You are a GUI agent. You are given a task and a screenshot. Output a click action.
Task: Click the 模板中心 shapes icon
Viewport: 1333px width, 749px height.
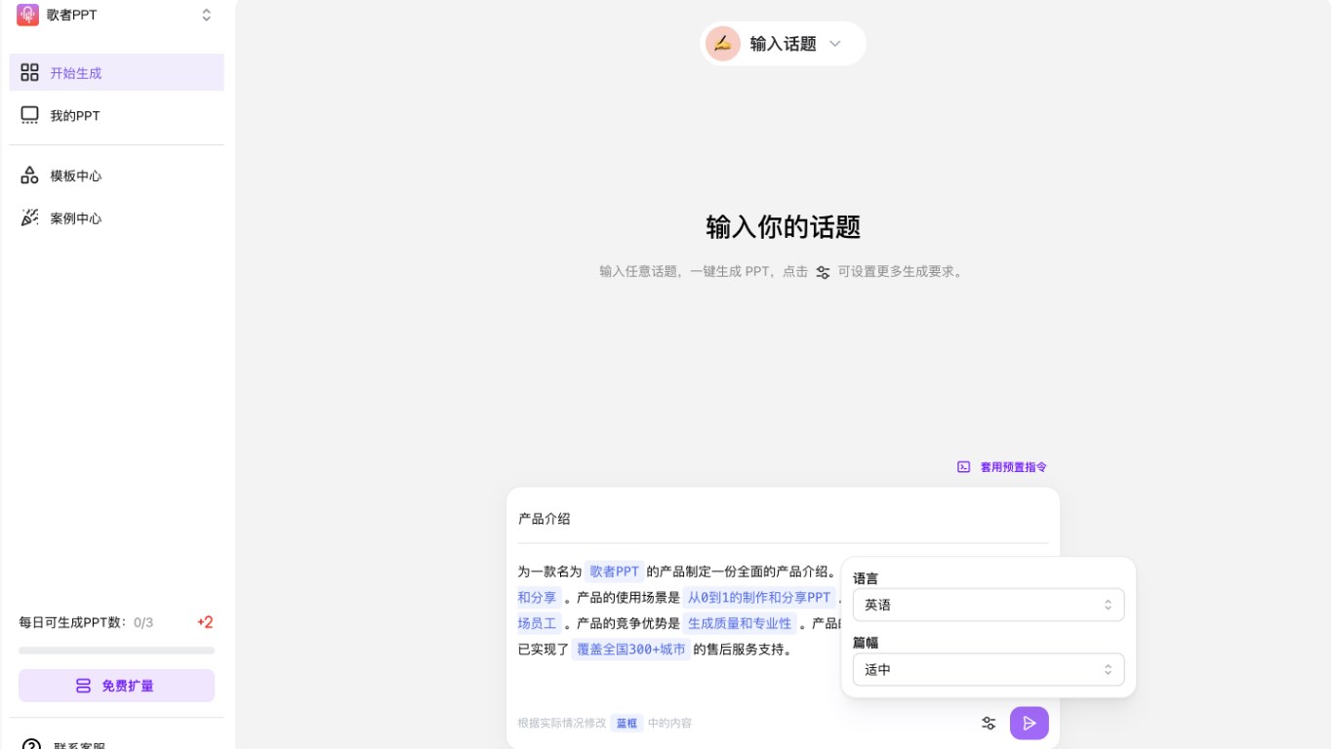pos(30,176)
